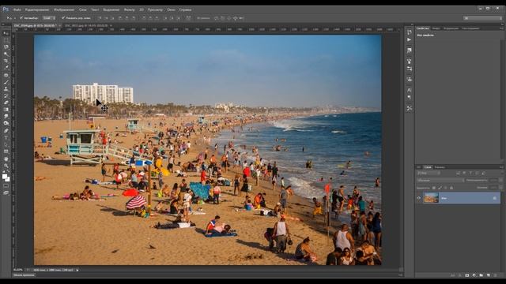506x284 pixels.
Task: Click Create new adjustment layer icon
Action: click(474, 275)
